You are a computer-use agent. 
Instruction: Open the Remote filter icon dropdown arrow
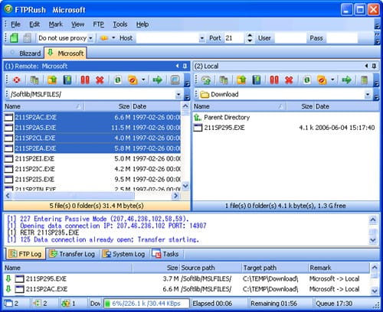(x=143, y=80)
